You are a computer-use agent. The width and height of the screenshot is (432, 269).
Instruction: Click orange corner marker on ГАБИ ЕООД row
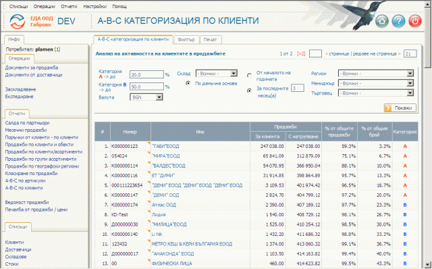click(149, 143)
